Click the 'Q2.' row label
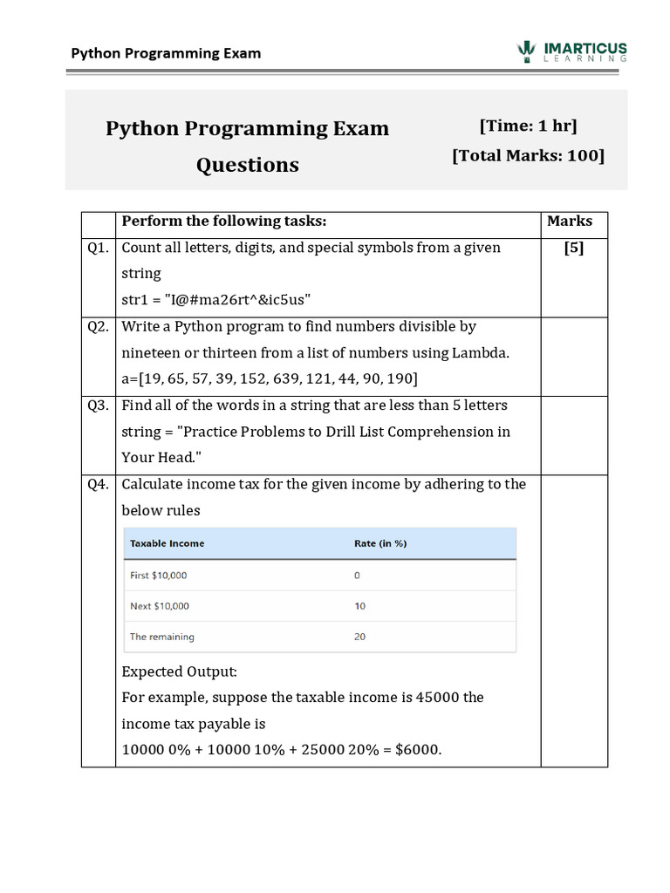 coord(98,326)
